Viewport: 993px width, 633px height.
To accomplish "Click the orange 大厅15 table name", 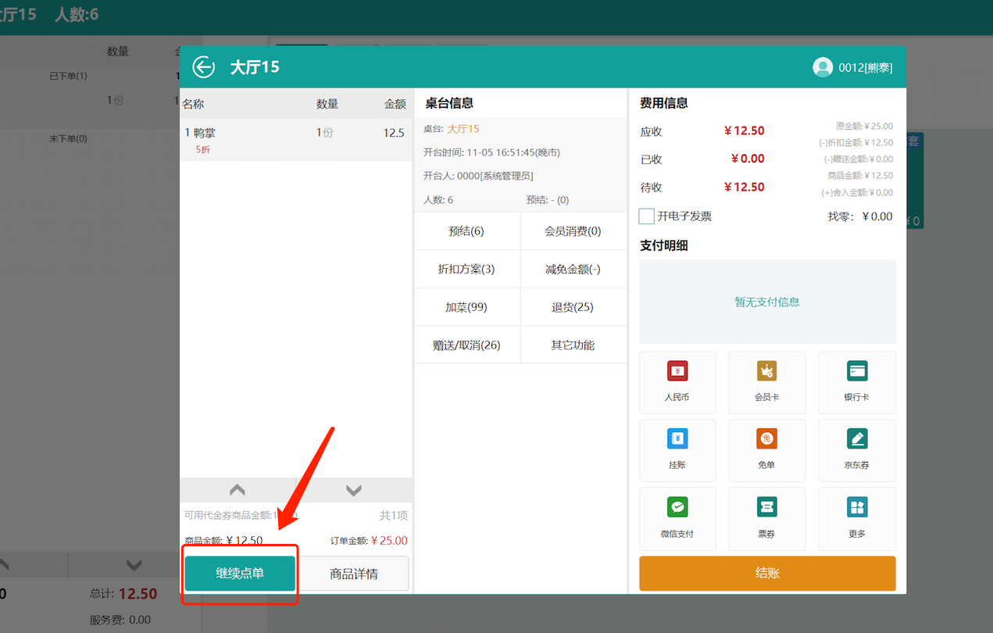I will pos(463,129).
